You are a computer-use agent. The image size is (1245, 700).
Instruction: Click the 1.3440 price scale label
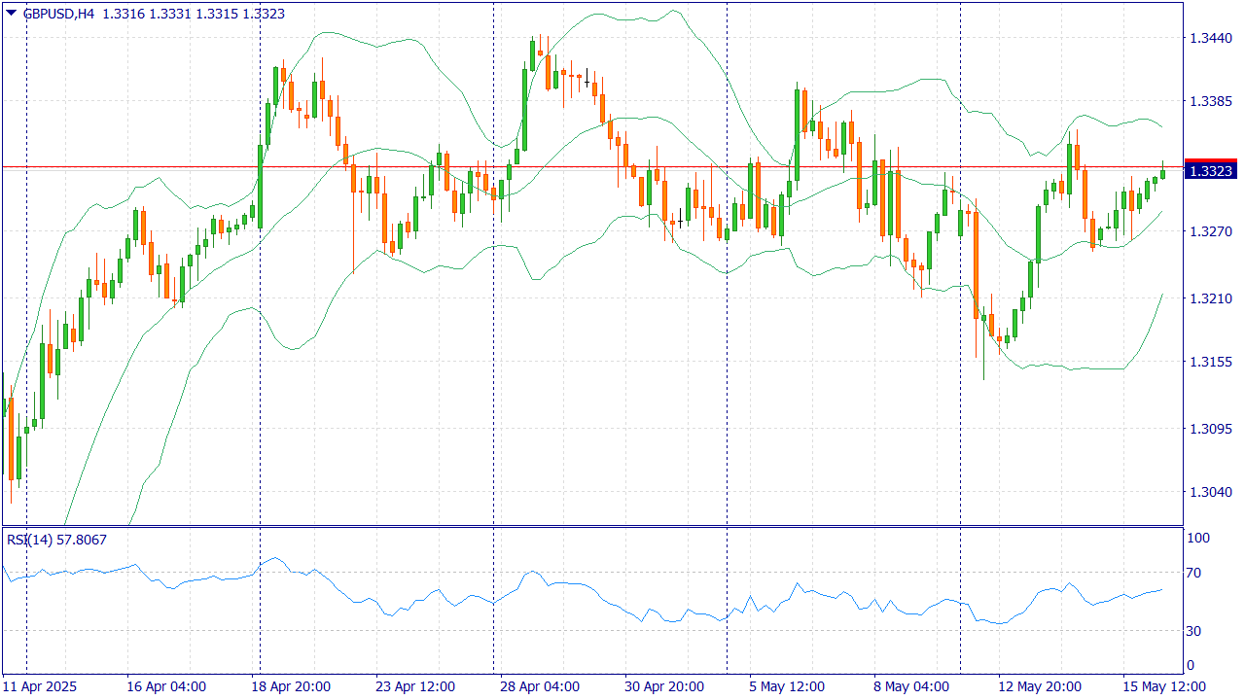[1212, 38]
